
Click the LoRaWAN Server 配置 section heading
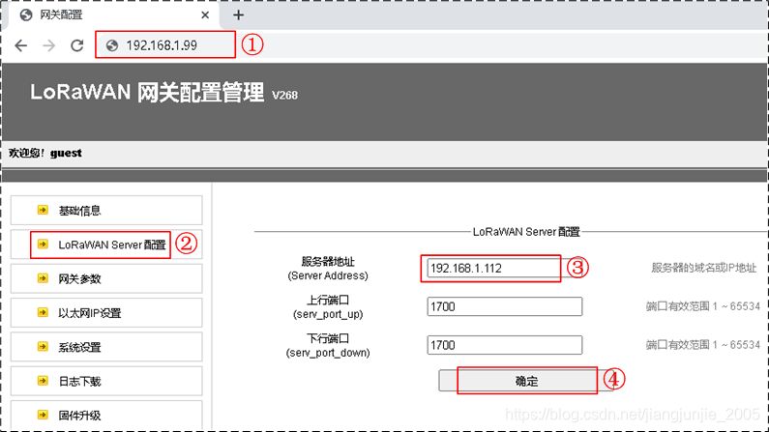(x=526, y=232)
